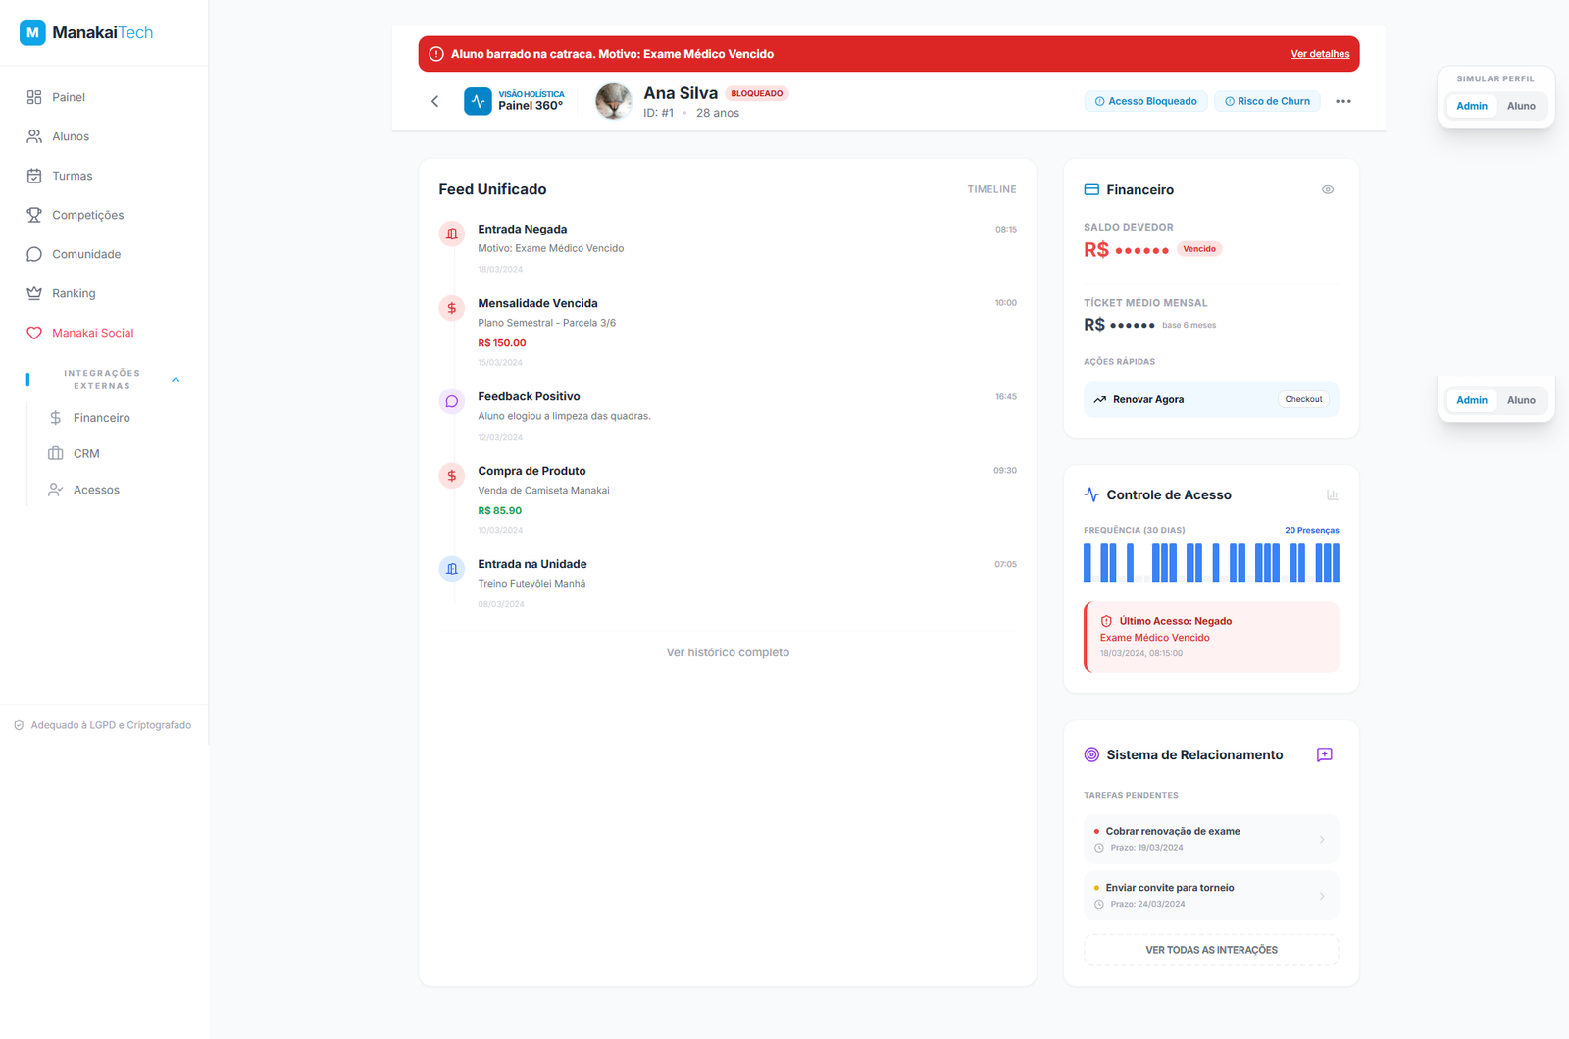1569x1039 pixels.
Task: Toggle Financeiro values visibility eye icon
Action: coord(1328,190)
